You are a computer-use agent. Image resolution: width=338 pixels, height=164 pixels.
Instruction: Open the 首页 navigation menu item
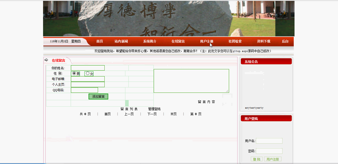(x=100, y=41)
